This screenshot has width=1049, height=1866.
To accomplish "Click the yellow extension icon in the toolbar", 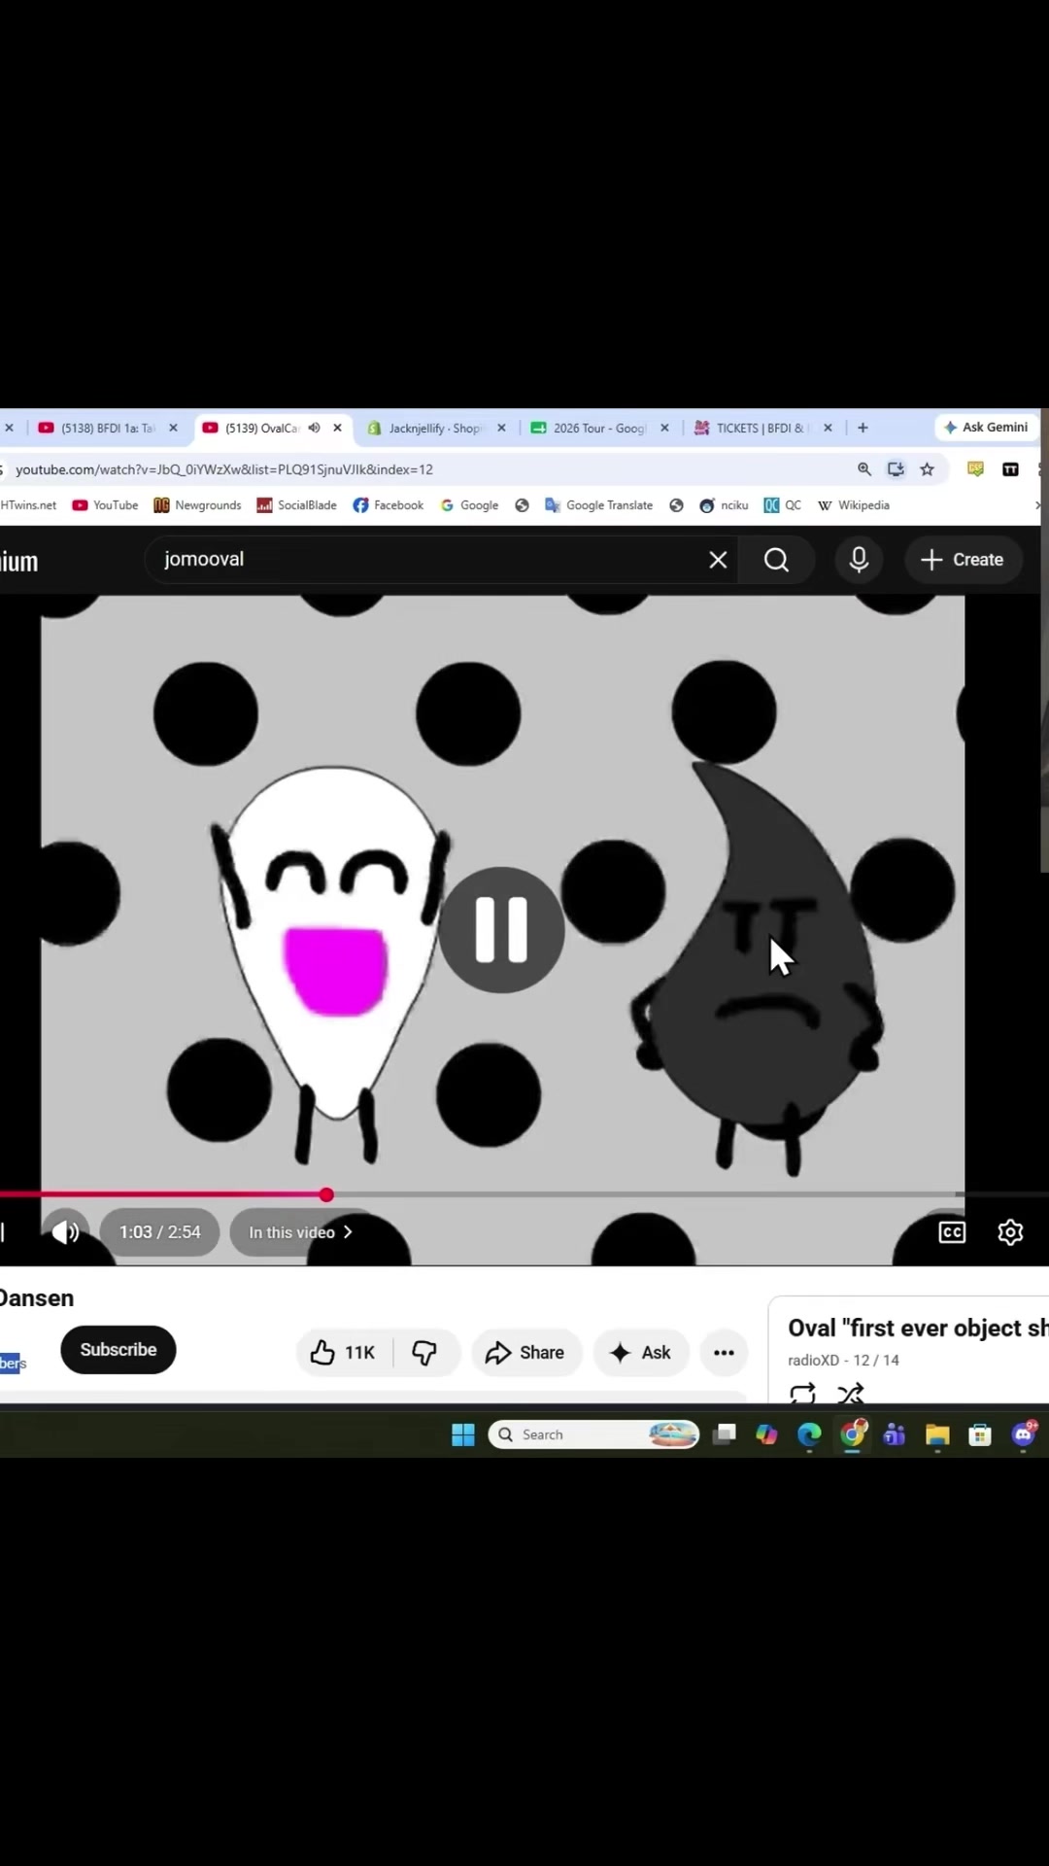I will point(975,469).
